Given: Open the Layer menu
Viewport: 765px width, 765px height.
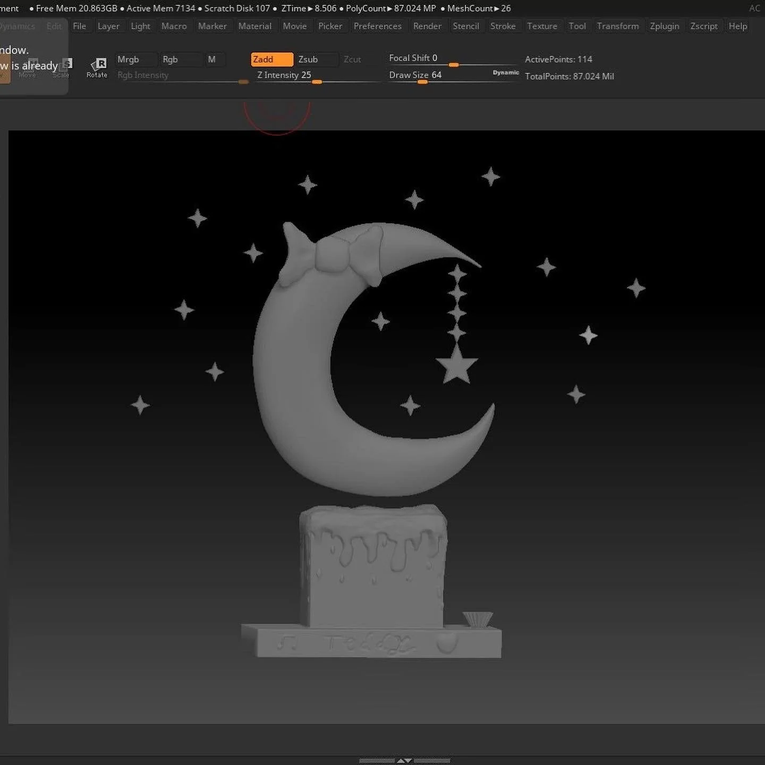Looking at the screenshot, I should point(108,26).
